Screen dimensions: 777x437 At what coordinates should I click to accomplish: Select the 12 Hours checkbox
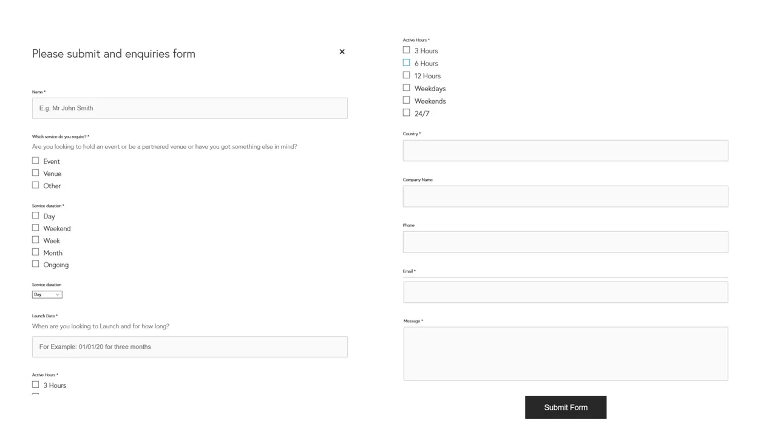[407, 75]
